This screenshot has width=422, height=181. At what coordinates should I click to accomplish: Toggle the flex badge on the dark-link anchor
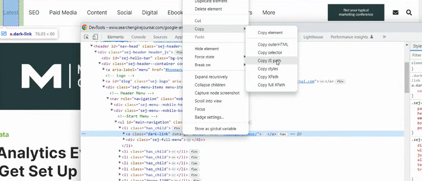282,134
